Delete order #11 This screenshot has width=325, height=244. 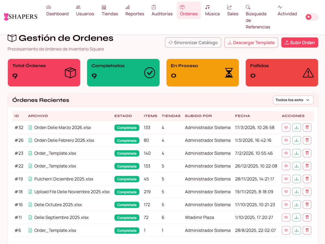click(x=307, y=217)
